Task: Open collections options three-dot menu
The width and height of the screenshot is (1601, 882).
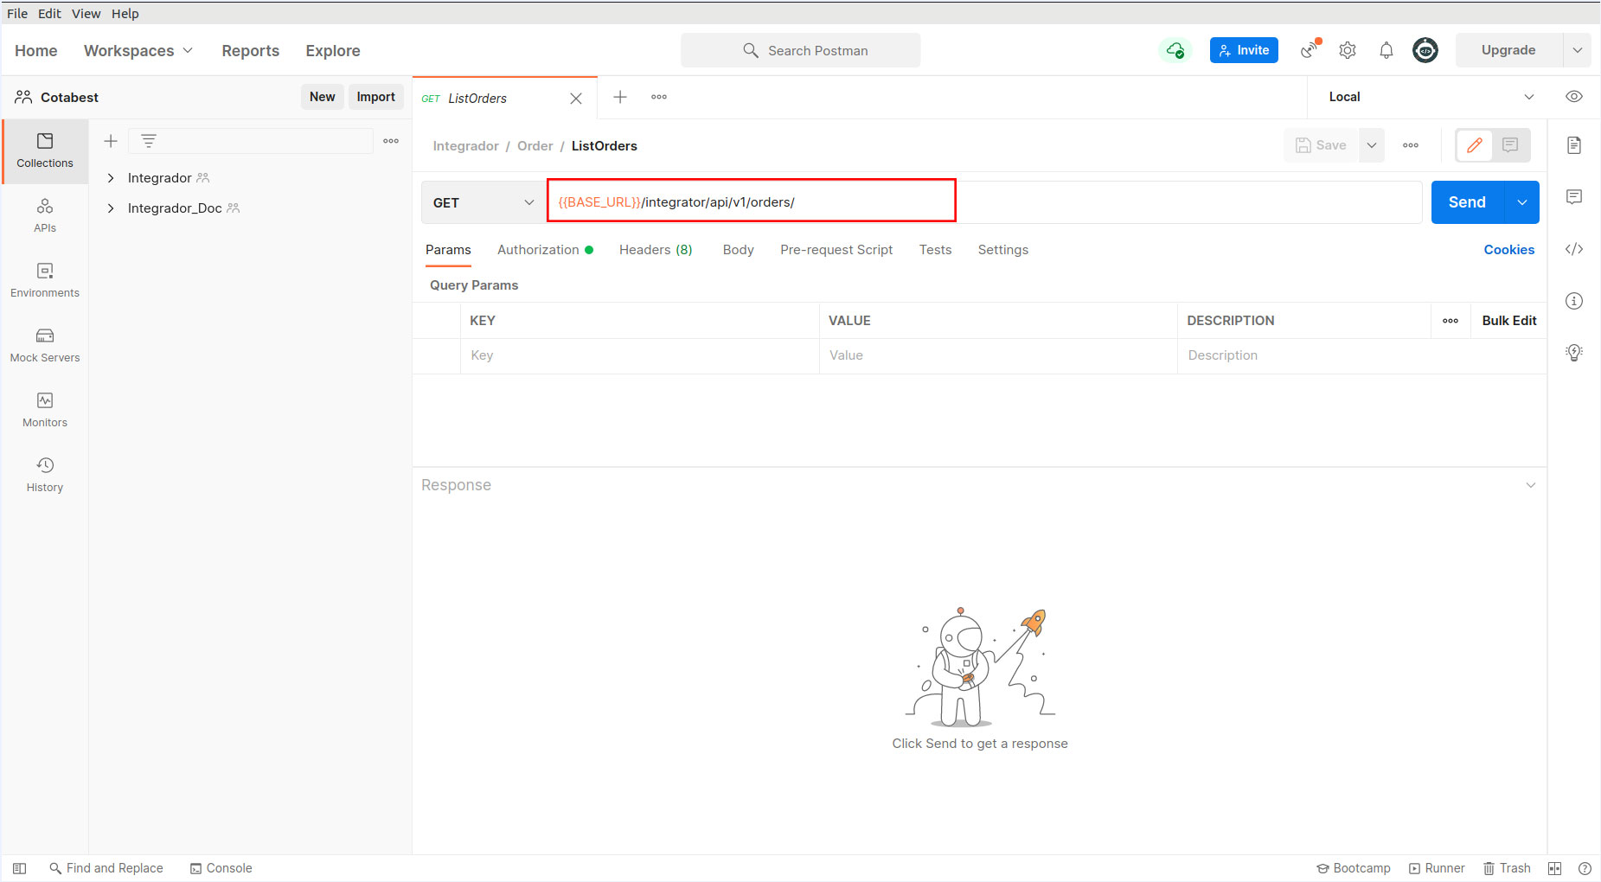Action: tap(391, 141)
